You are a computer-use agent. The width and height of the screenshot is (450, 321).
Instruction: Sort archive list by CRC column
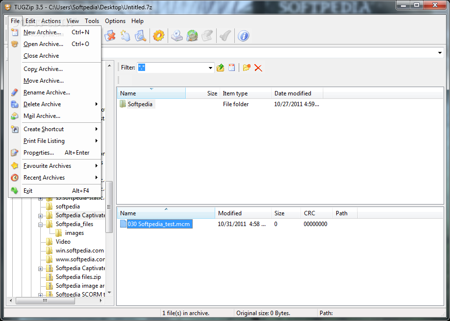pyautogui.click(x=317, y=213)
